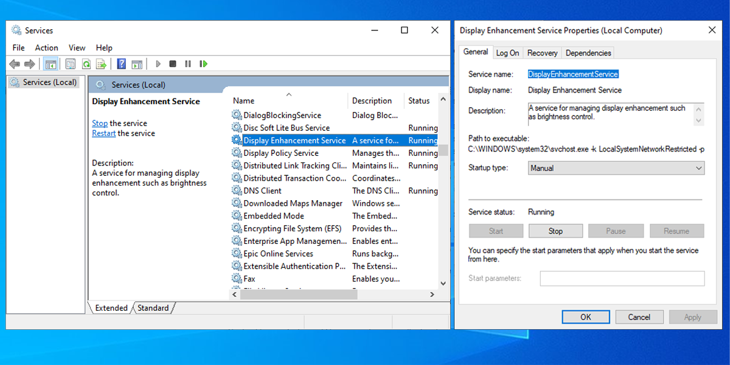This screenshot has width=730, height=365.
Task: Pause the service using the pause toolbar icon
Action: point(187,64)
